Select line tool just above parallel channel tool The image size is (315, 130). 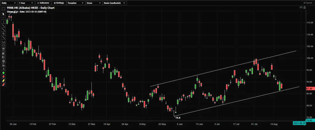pyautogui.click(x=3, y=29)
